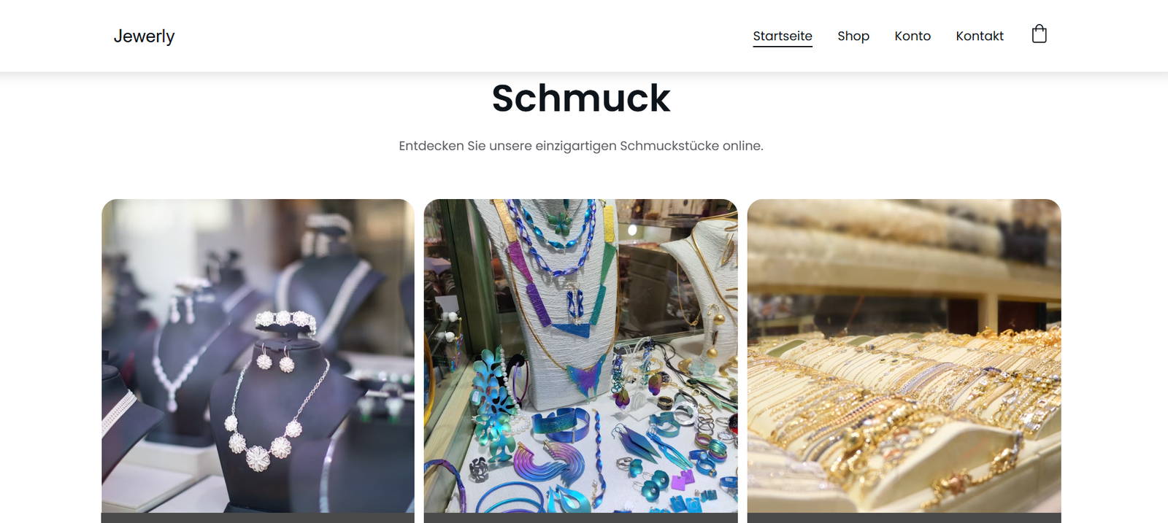Open the silver necklace display photo
This screenshot has height=523, width=1168.
pos(258,356)
